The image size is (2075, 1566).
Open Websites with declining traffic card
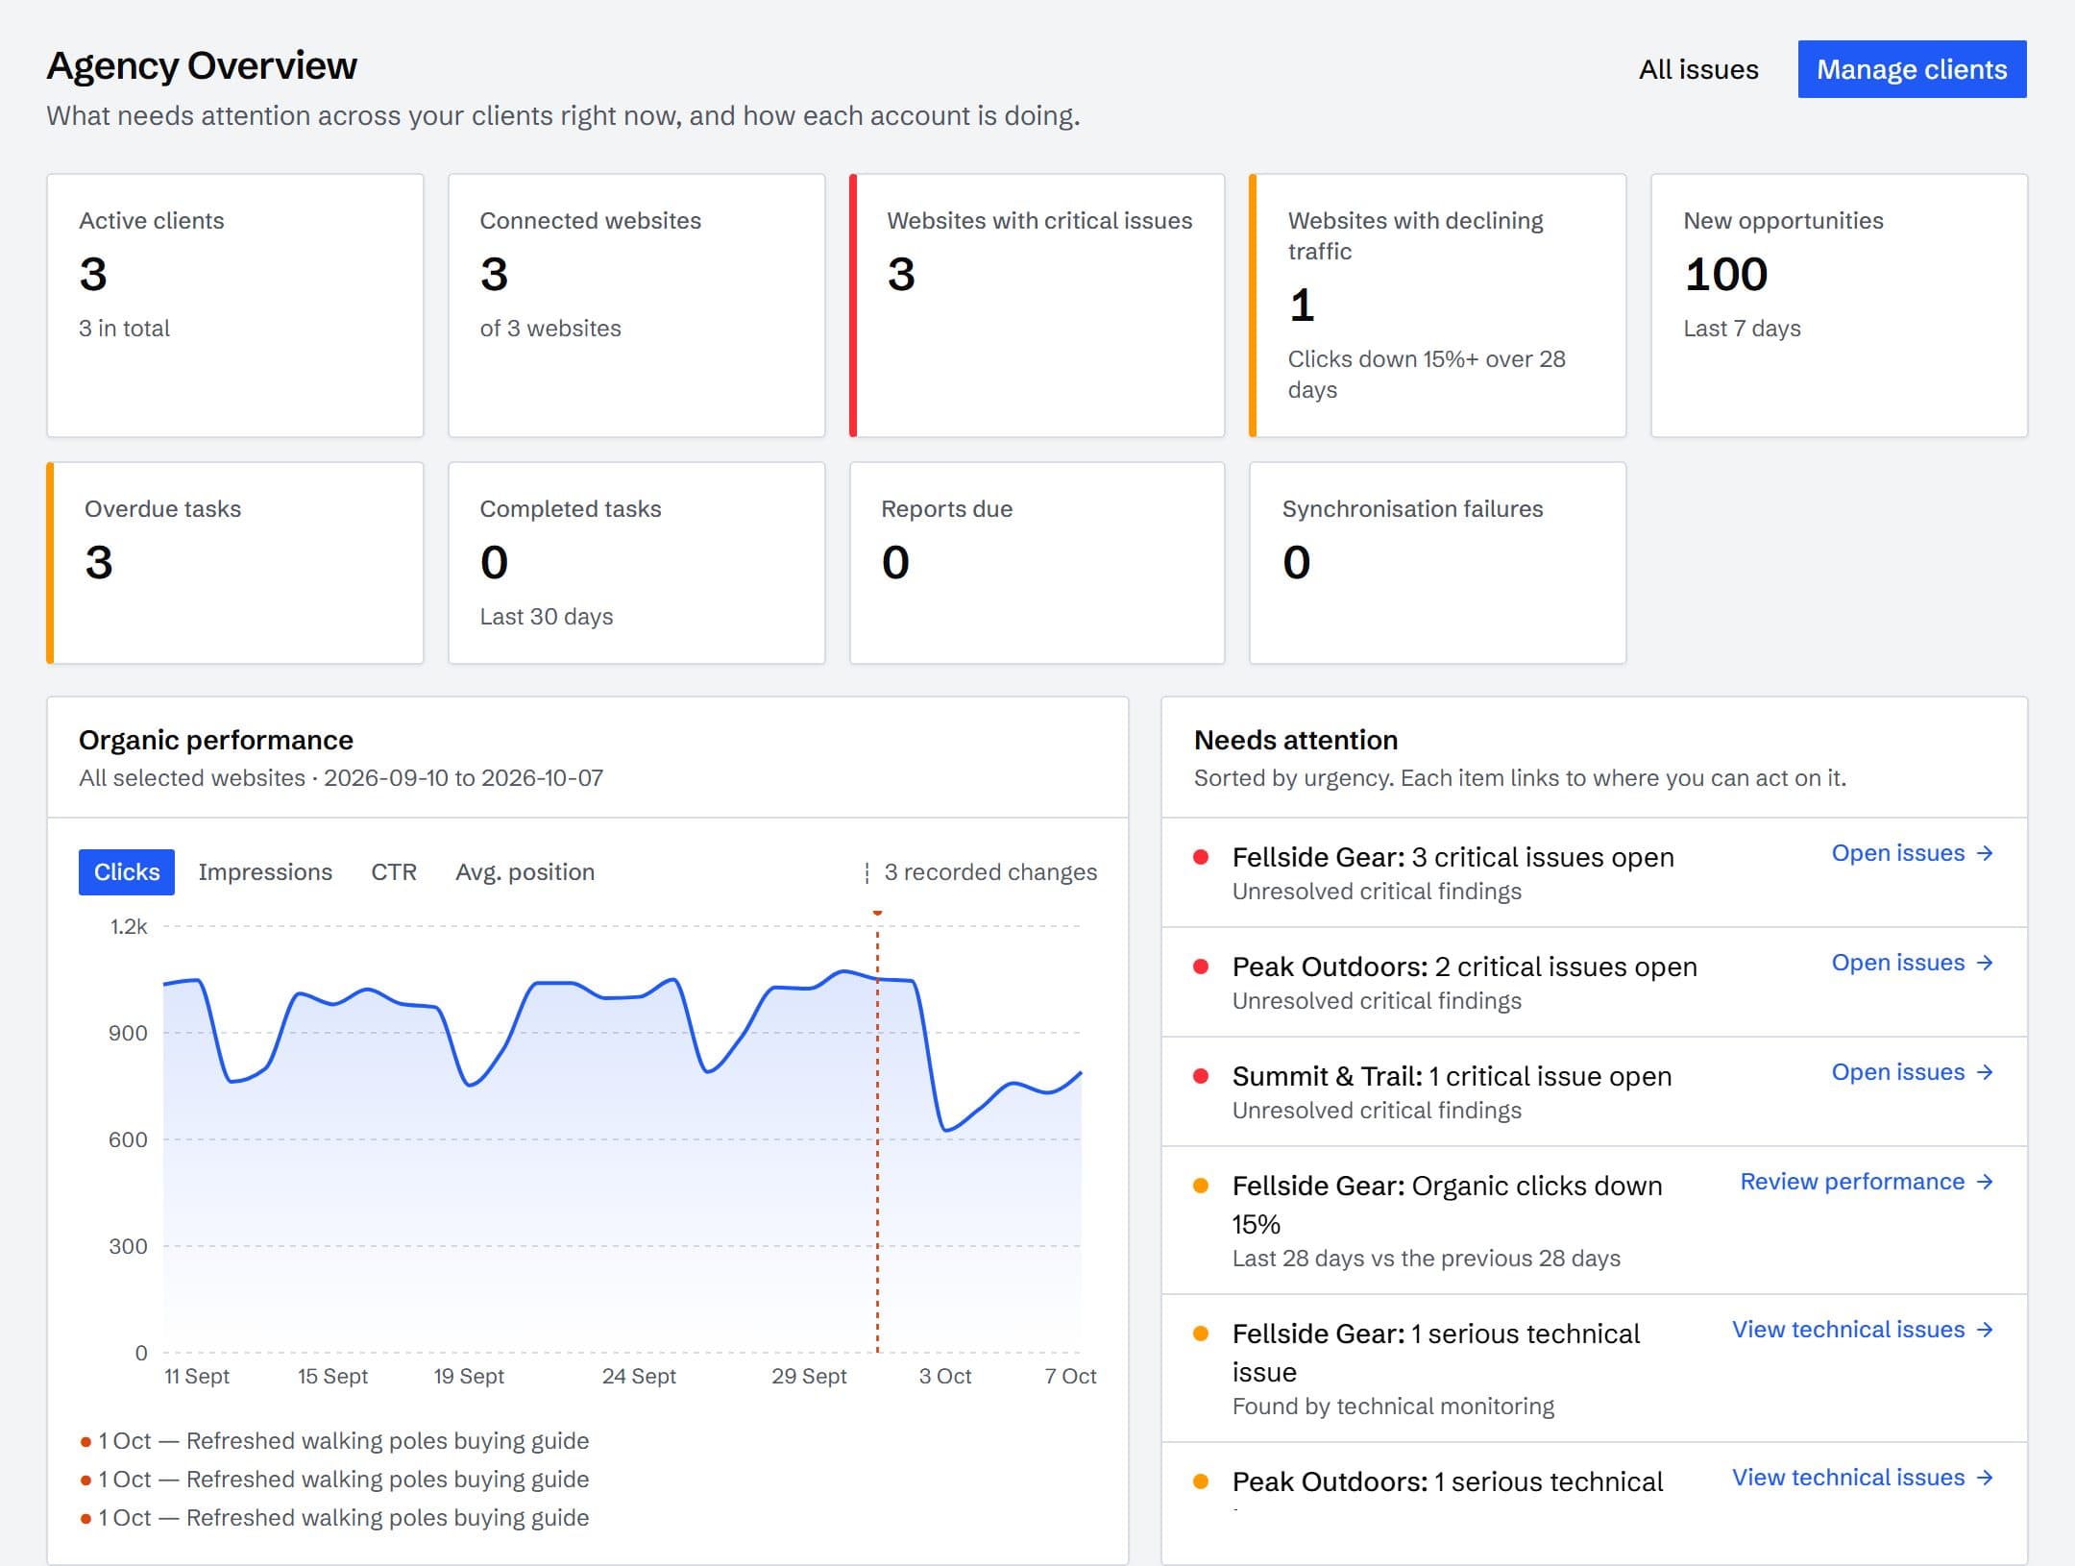coord(1438,306)
